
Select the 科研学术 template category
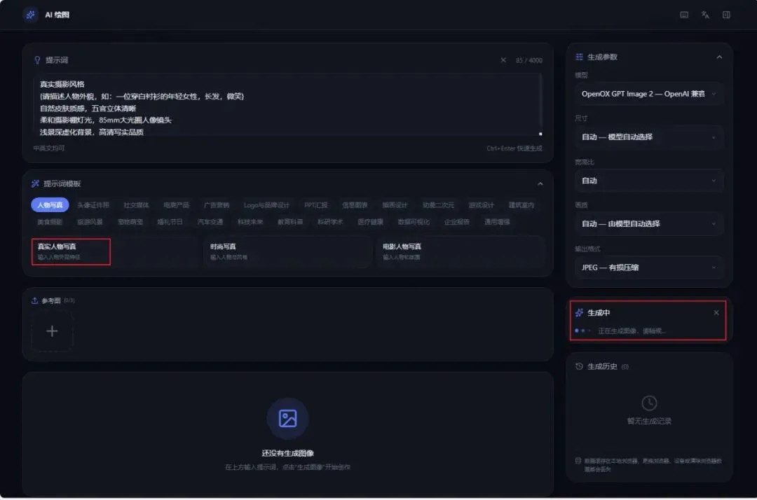(330, 222)
